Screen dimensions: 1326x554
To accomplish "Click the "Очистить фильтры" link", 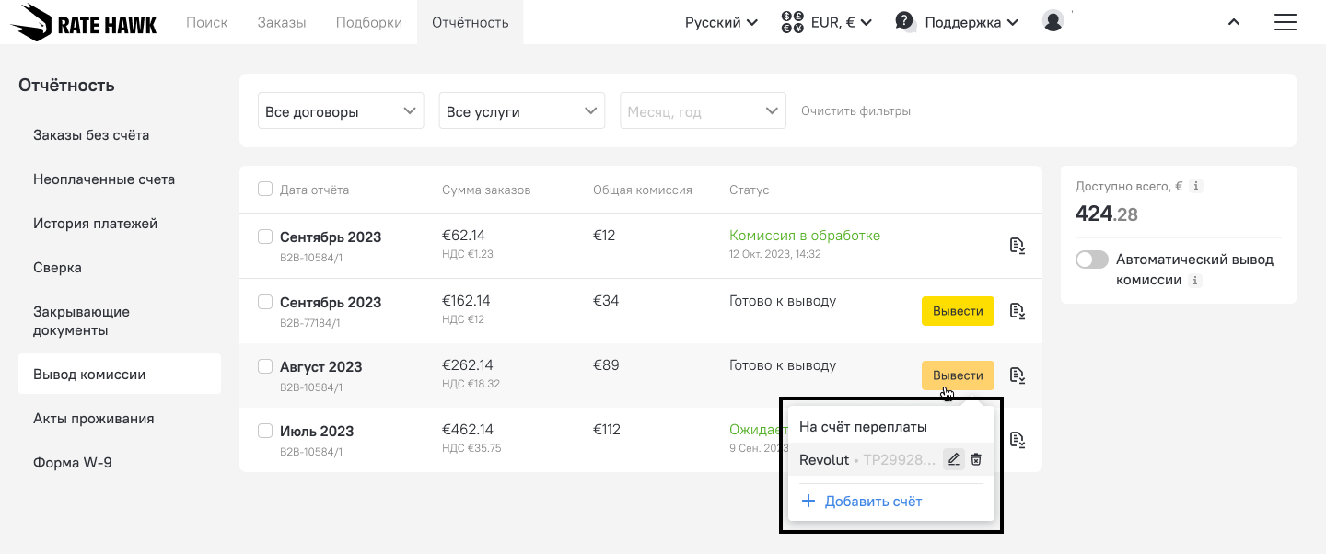I will [x=855, y=111].
